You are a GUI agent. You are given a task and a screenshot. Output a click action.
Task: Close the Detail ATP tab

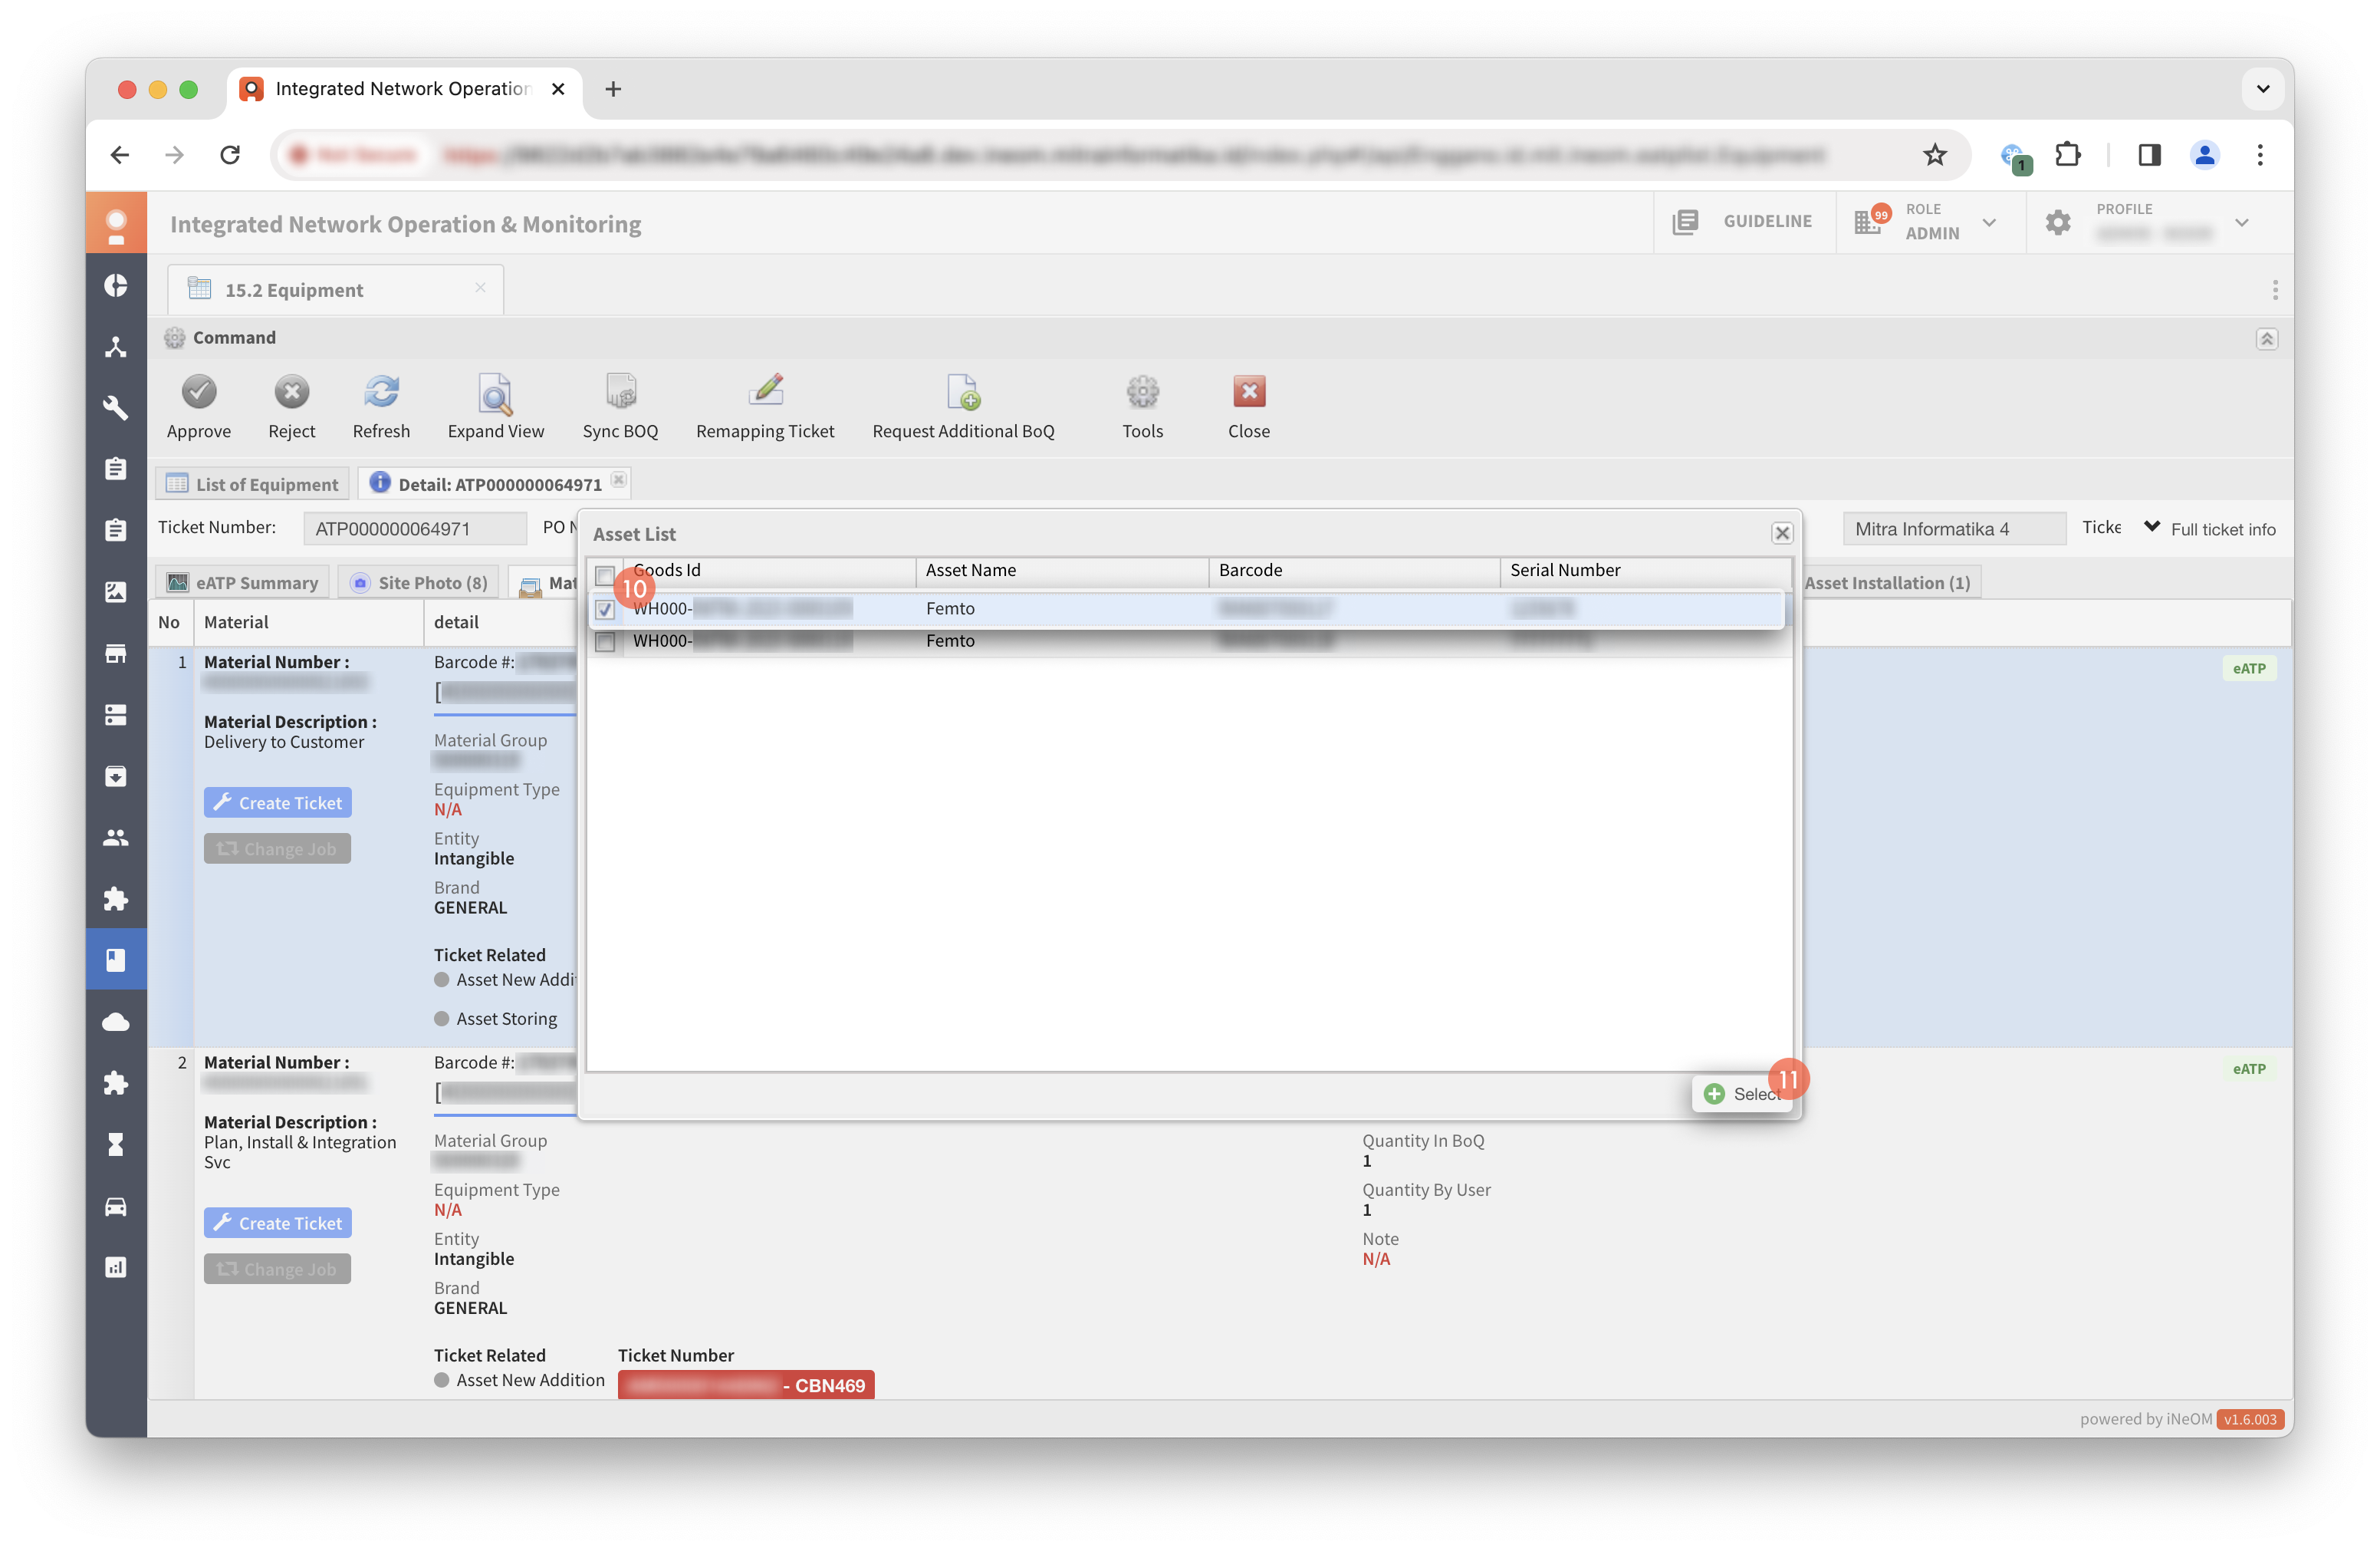(x=619, y=480)
